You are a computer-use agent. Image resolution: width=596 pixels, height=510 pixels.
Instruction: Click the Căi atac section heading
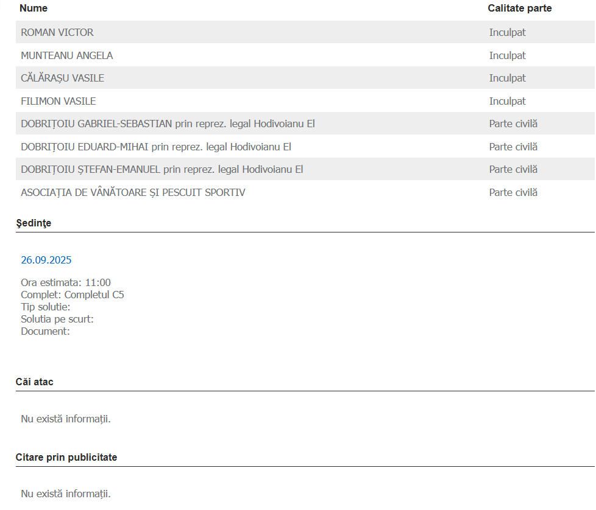tap(34, 382)
